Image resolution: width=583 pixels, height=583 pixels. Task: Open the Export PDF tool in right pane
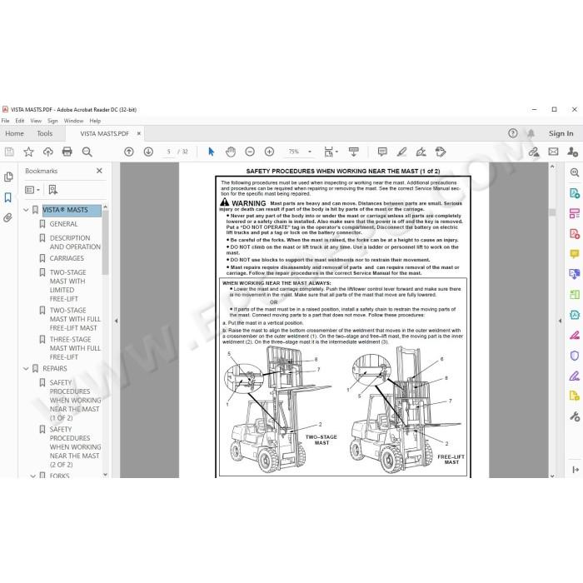coord(575,193)
